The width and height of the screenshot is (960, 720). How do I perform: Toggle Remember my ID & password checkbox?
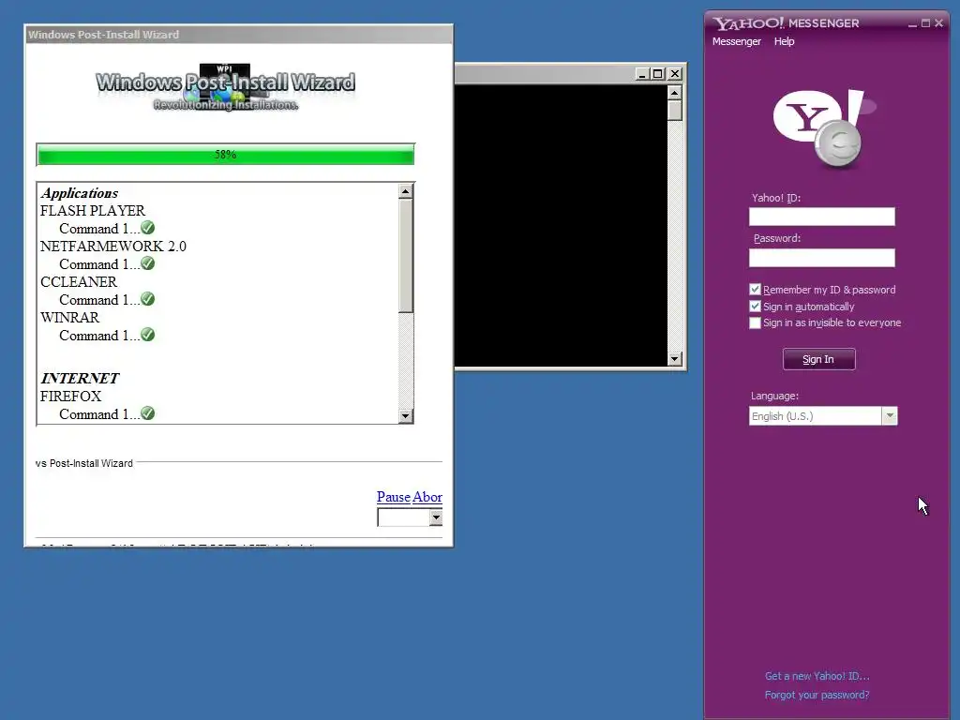[755, 290]
